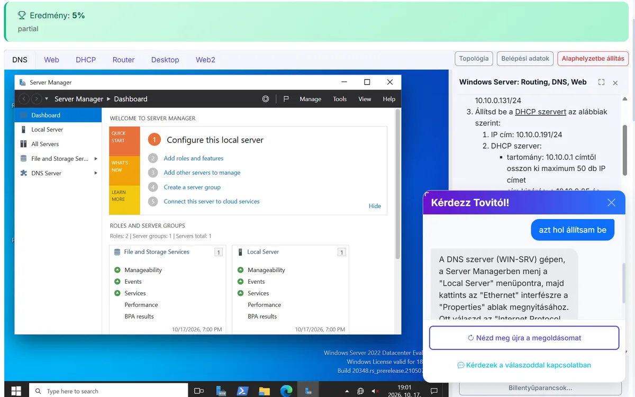Click the Server Manager back arrow
Screen dimensions: 635x397
click(x=24, y=99)
